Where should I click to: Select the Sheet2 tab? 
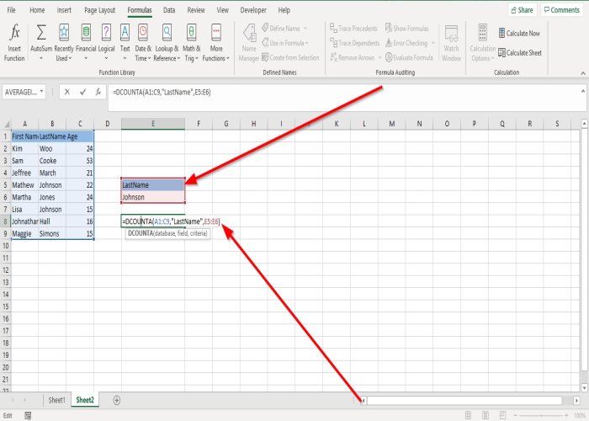pos(85,400)
